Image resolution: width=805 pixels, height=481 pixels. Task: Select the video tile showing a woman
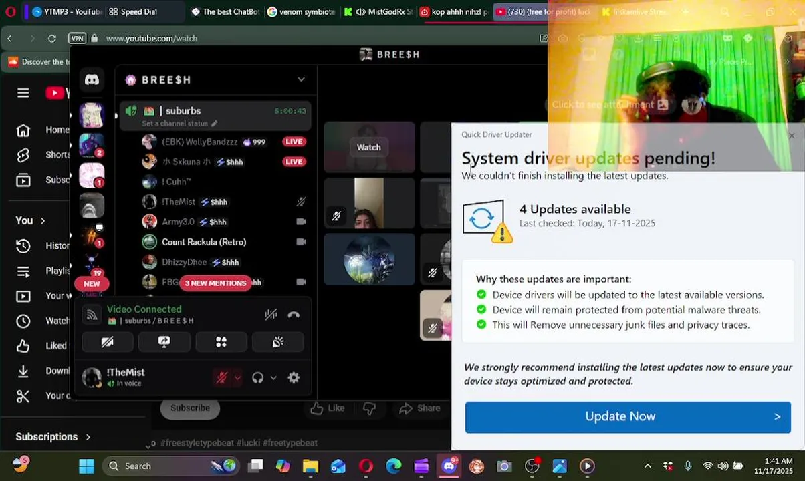coord(369,203)
